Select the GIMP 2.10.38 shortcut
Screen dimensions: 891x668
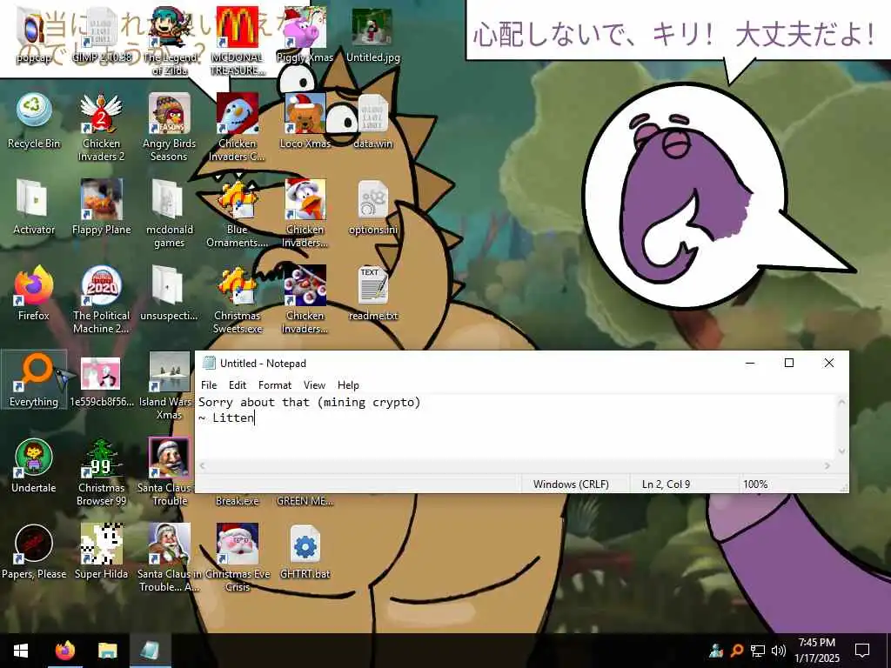point(101,35)
